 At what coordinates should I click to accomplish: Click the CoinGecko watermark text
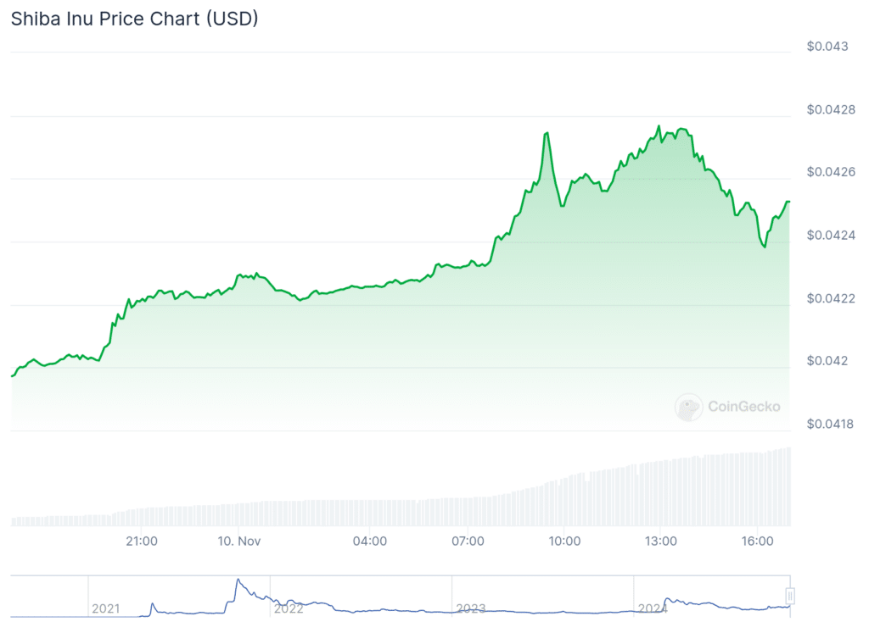(743, 407)
